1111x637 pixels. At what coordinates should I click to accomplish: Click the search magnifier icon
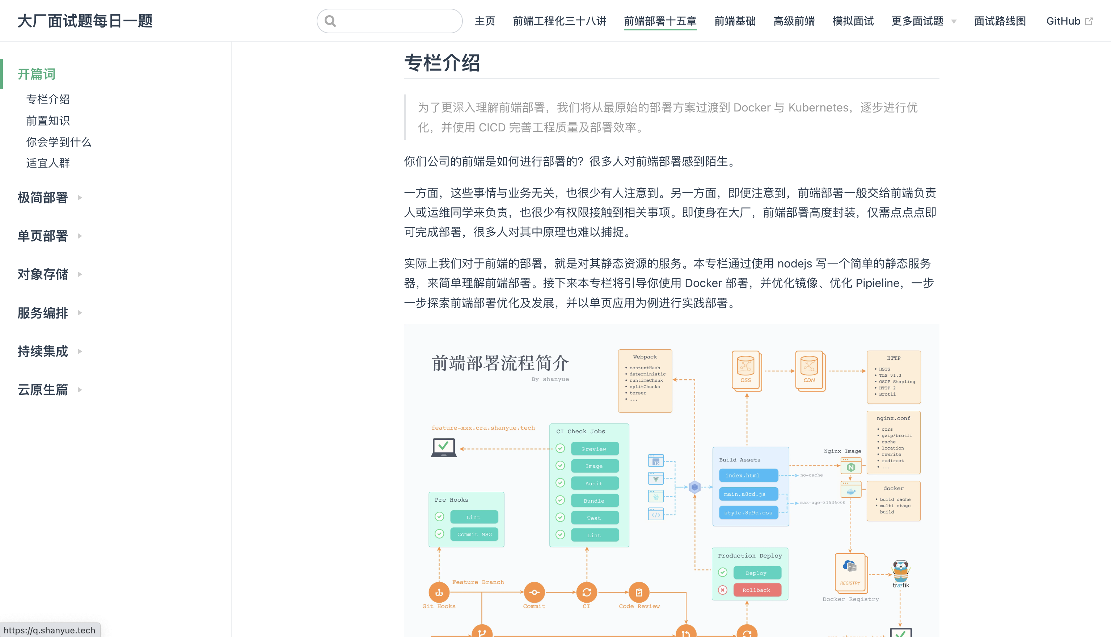coord(331,21)
